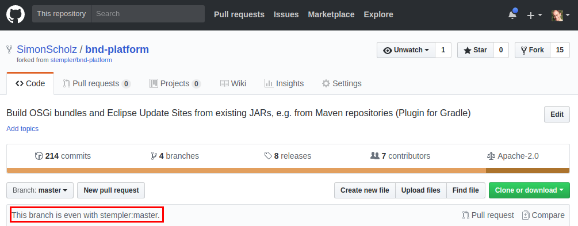Screen dimensions: 578x226
Task: Switch to the Projects tab
Action: pyautogui.click(x=175, y=84)
